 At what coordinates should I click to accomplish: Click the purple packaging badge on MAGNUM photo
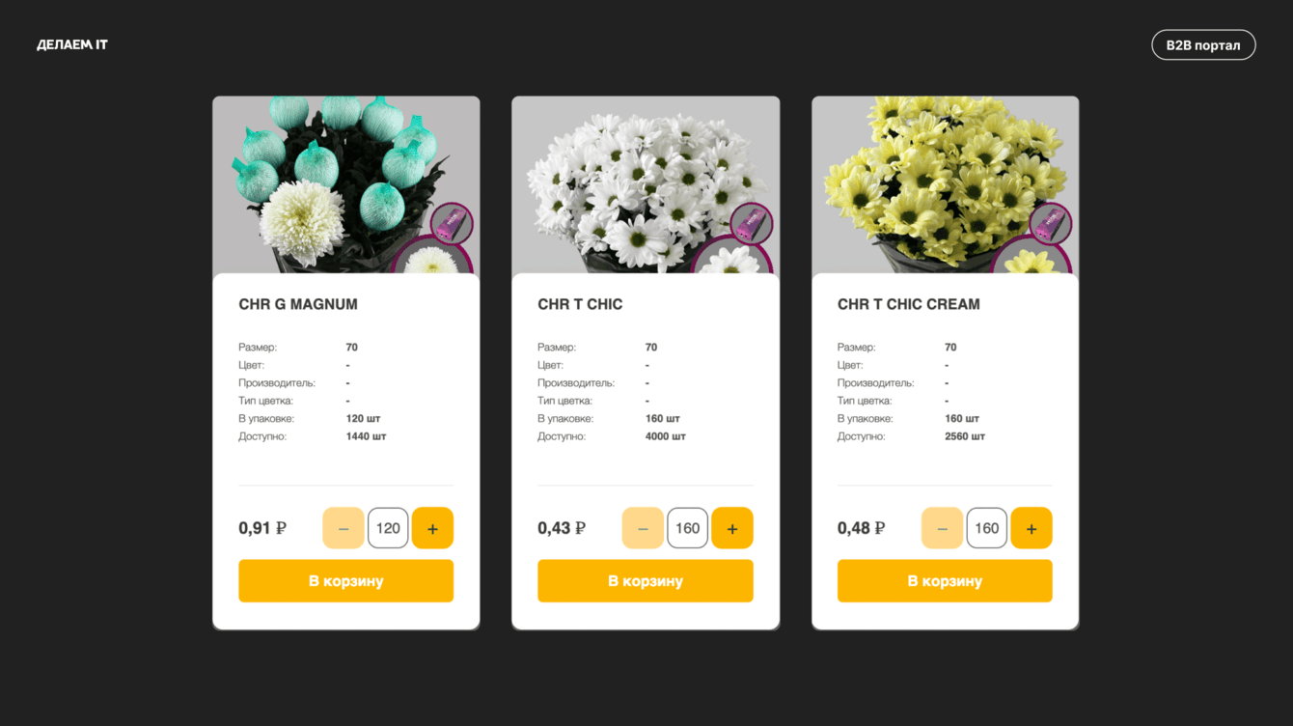452,224
